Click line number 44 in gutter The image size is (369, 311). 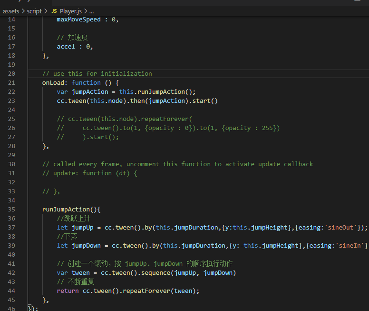[11, 291]
